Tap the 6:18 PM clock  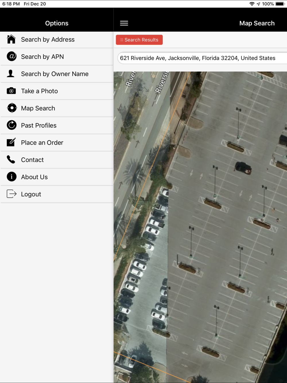pos(11,4)
